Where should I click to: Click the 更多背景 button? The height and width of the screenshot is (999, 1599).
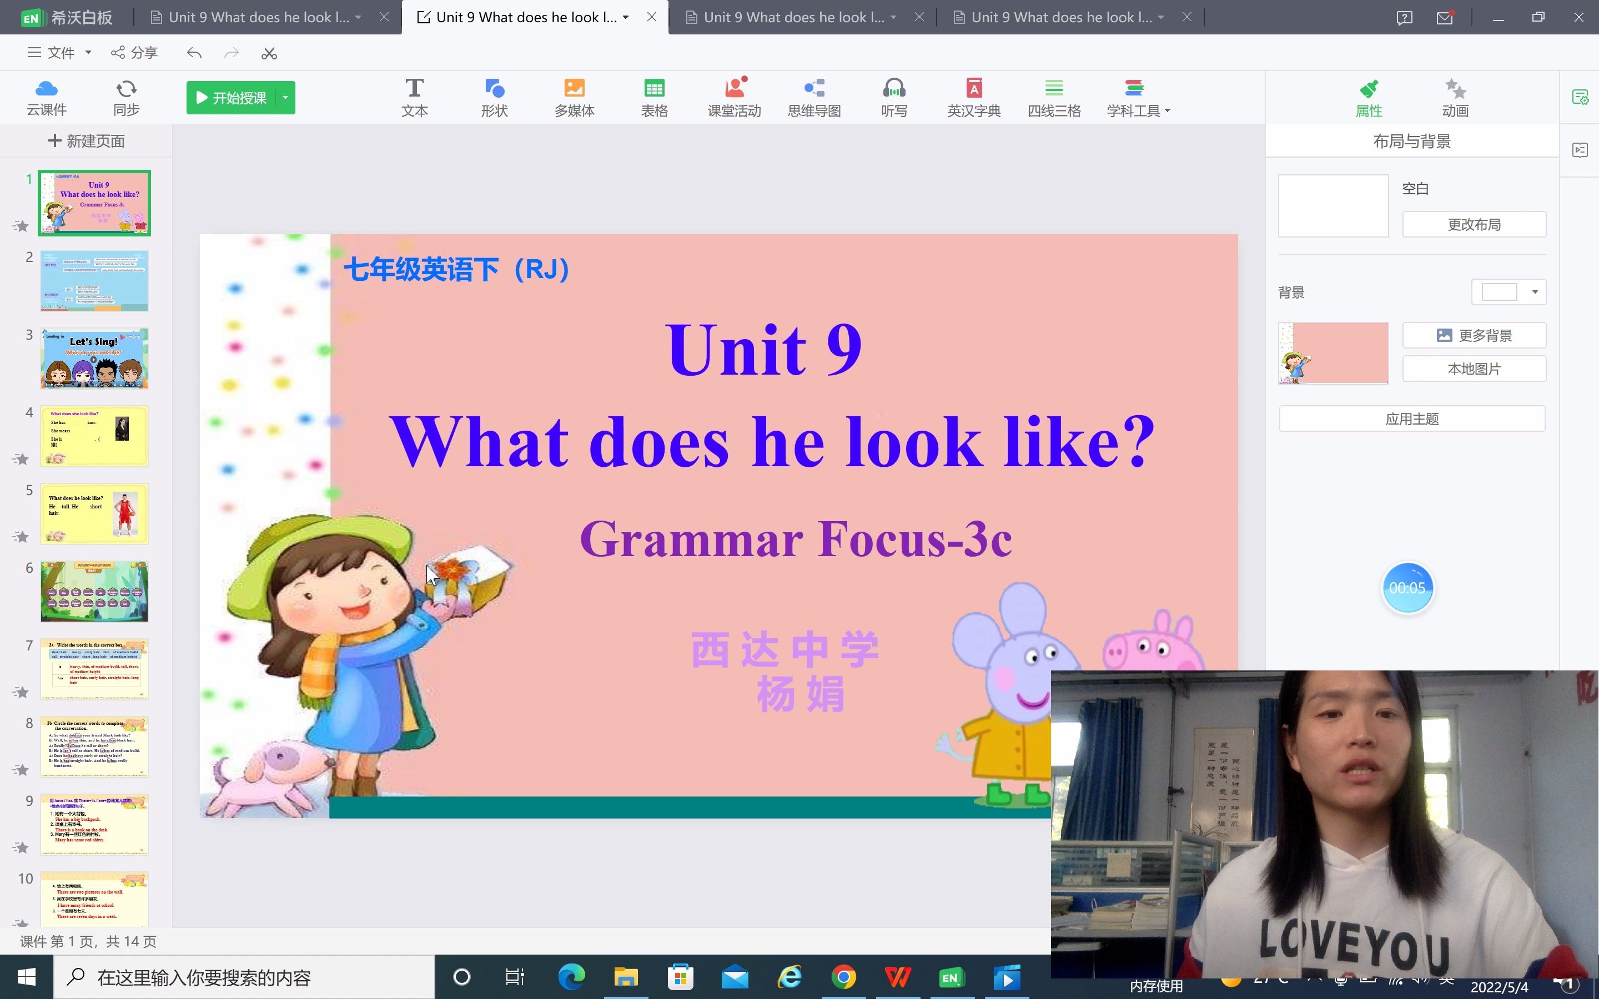[1474, 335]
